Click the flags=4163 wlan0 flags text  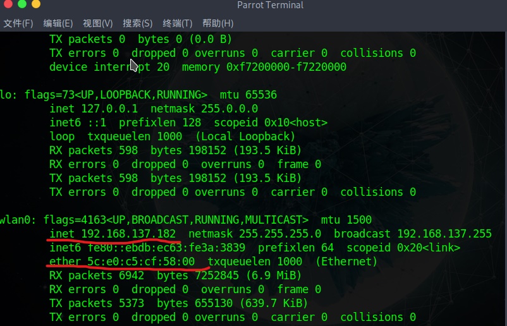(176, 220)
